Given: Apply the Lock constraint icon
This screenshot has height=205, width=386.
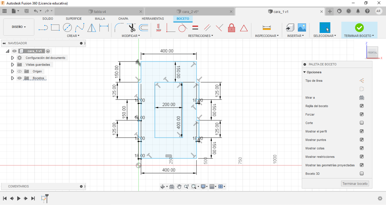Looking at the screenshot, I should point(231,28).
